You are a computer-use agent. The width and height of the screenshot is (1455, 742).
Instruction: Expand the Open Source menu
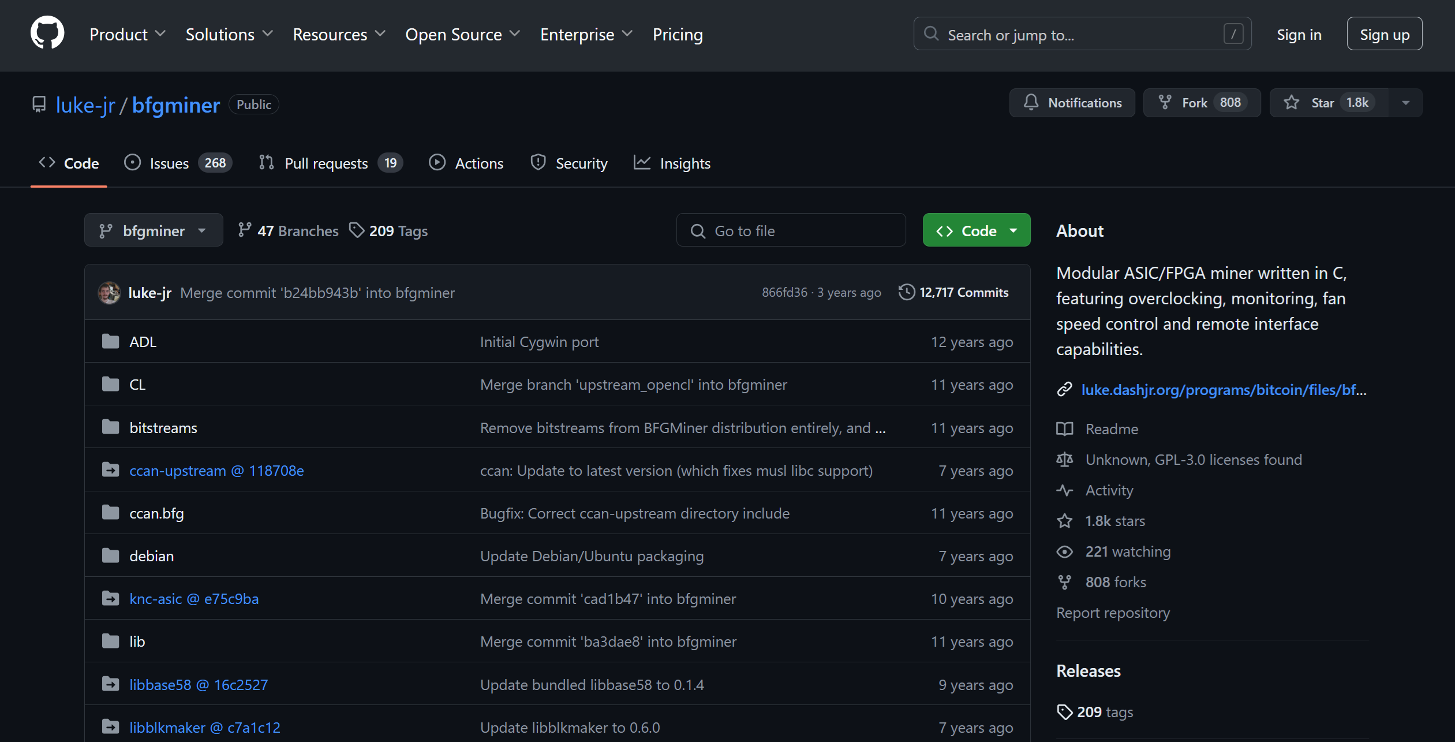(x=462, y=35)
